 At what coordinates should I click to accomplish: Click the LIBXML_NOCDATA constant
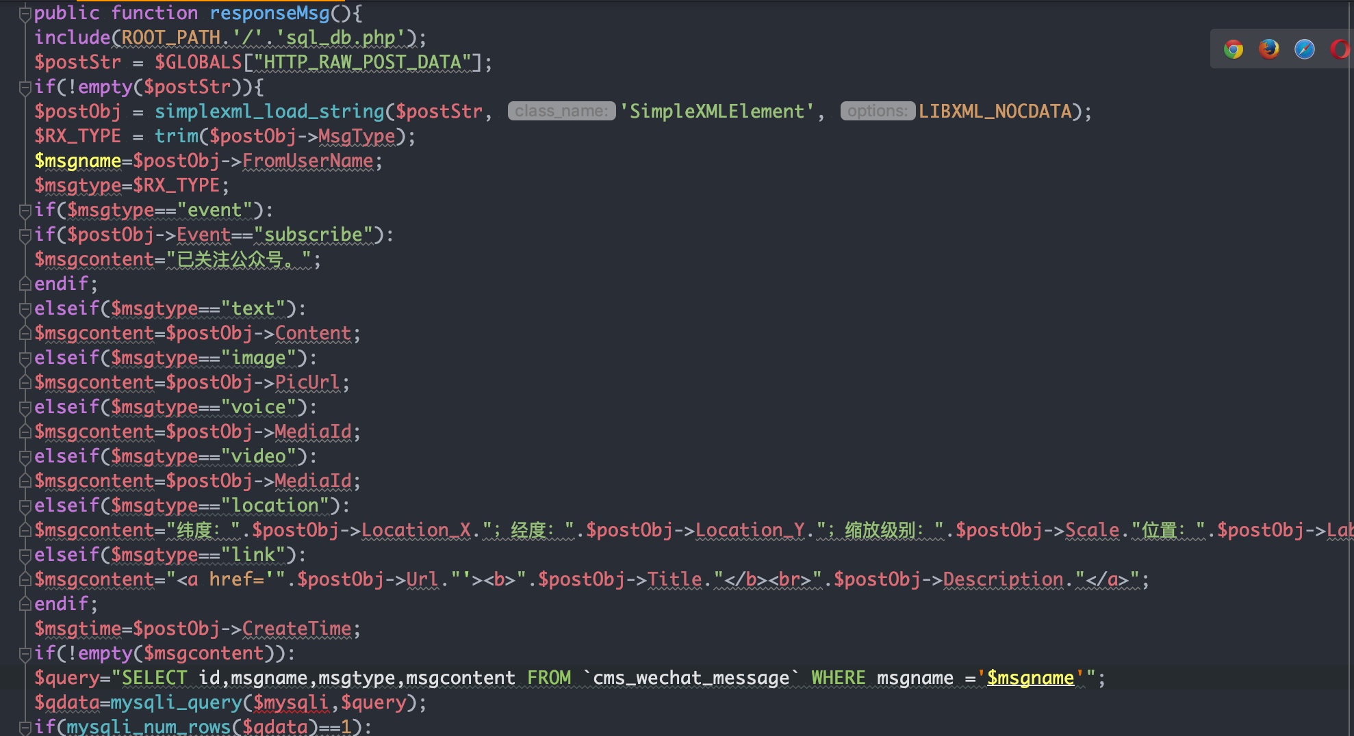tap(995, 111)
